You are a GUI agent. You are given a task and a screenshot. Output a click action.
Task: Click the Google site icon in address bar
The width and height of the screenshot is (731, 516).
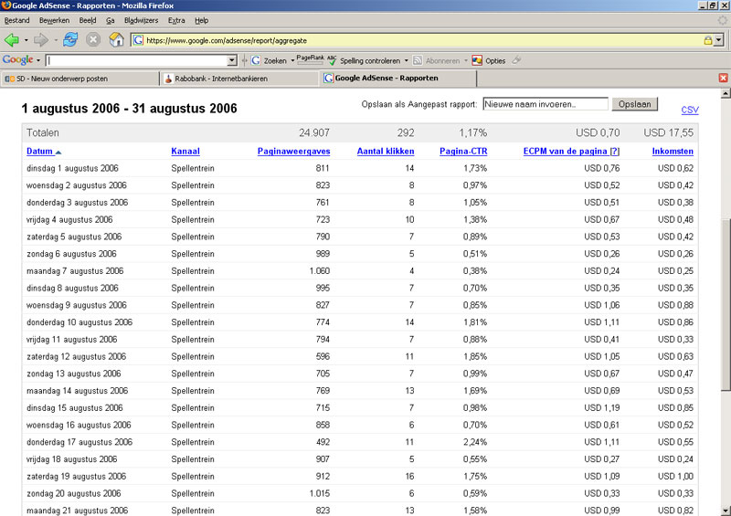pos(139,40)
